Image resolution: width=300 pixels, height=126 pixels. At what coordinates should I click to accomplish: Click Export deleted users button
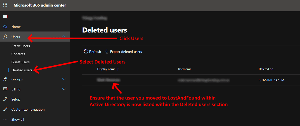coord(123,52)
